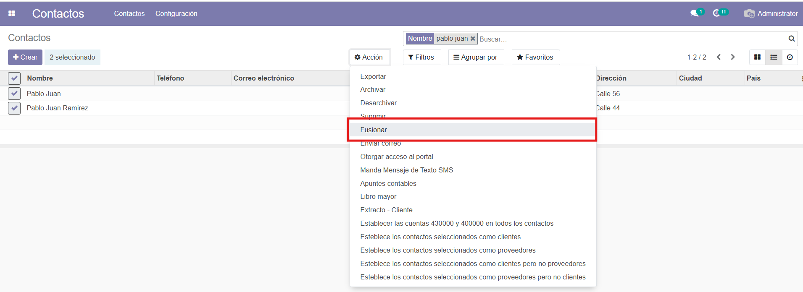
Task: Click into the Buscar search field
Action: pos(630,39)
